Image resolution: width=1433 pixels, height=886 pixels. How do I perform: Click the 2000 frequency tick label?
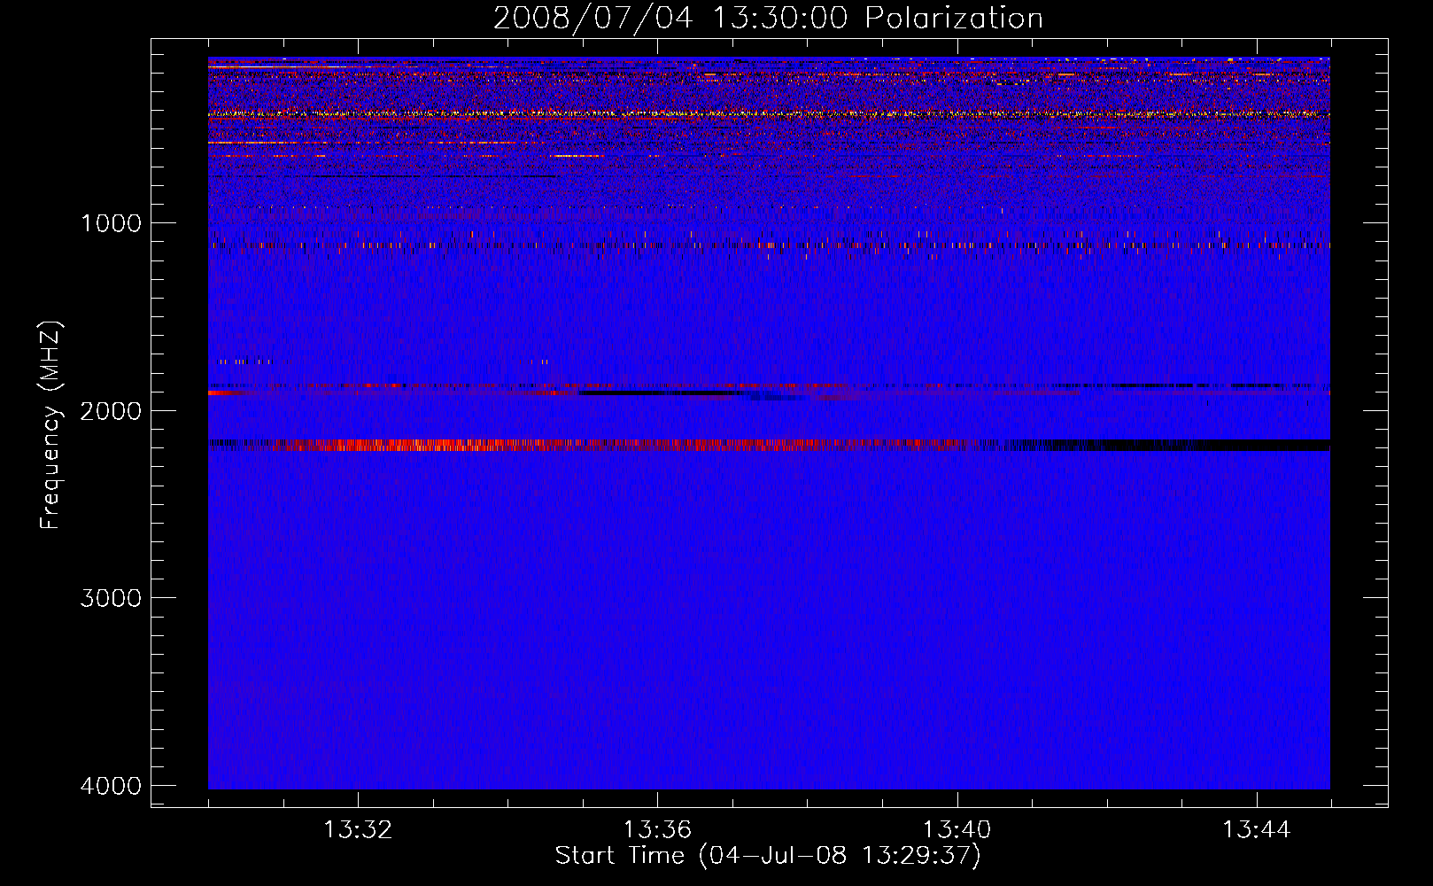click(111, 410)
